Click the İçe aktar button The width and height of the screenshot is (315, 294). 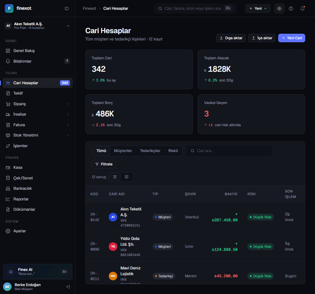pos(262,38)
